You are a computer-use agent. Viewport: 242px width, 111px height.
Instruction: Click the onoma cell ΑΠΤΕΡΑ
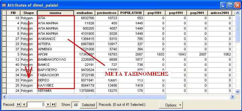(56, 44)
